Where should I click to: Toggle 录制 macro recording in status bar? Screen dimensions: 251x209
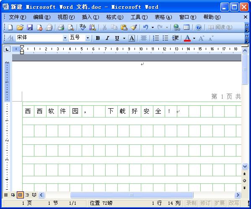coord(191,203)
